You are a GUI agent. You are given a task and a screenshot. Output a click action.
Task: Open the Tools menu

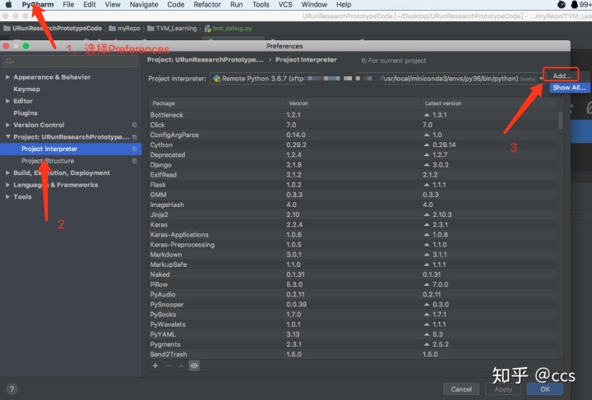pos(261,5)
